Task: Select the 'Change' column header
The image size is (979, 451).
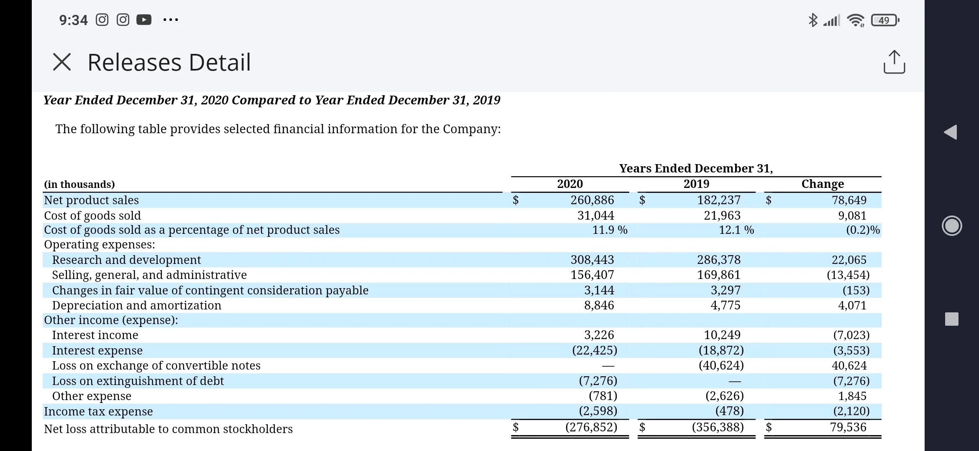Action: (x=823, y=184)
